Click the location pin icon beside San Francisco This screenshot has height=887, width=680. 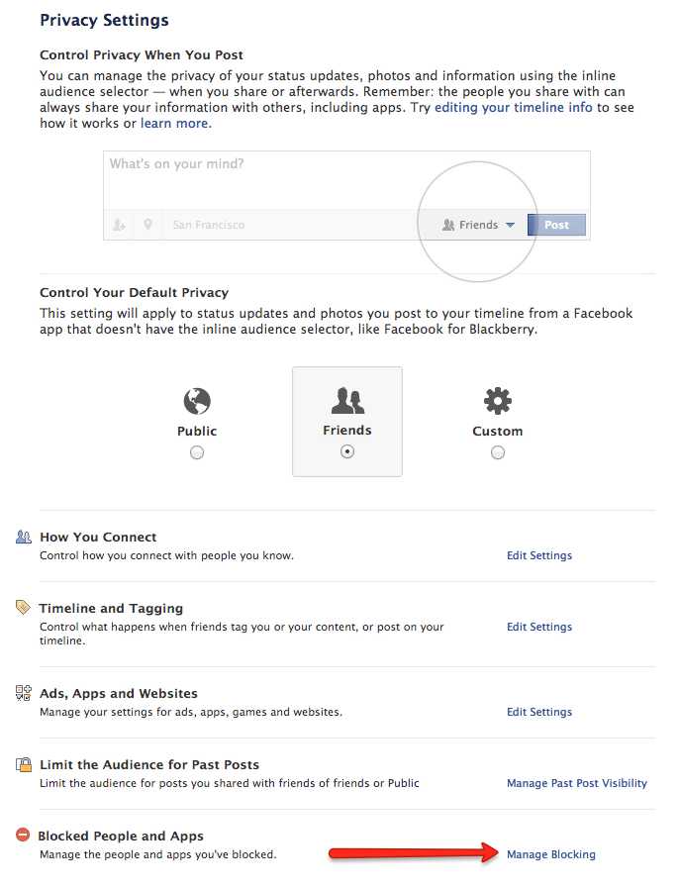click(147, 226)
